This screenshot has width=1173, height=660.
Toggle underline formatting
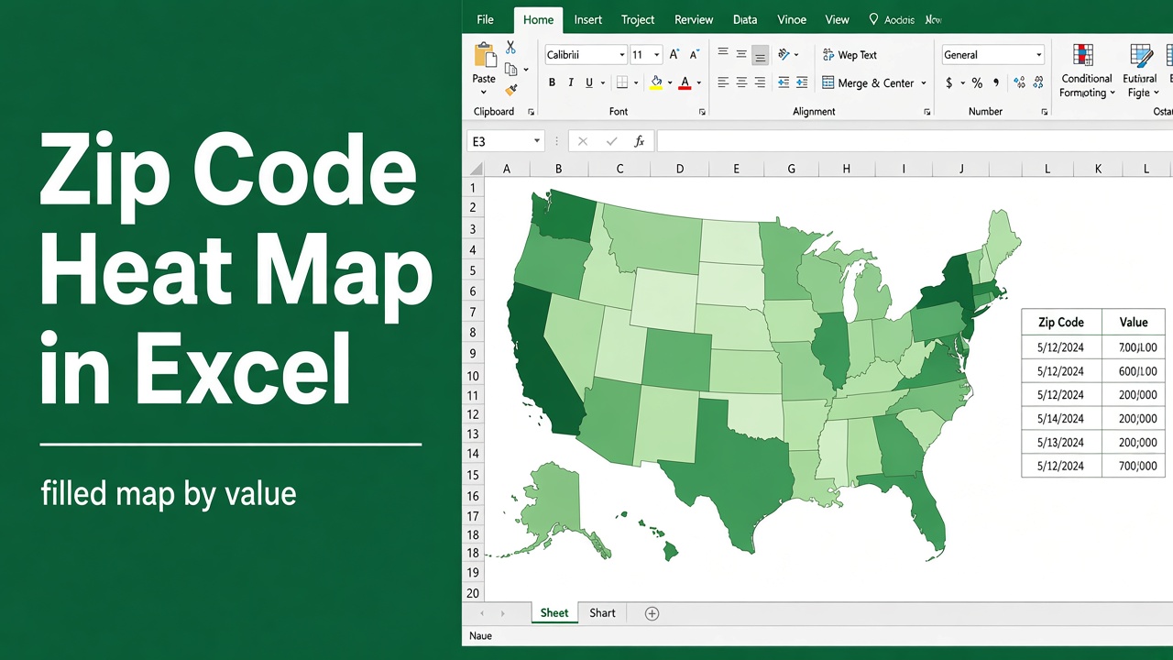click(x=589, y=82)
